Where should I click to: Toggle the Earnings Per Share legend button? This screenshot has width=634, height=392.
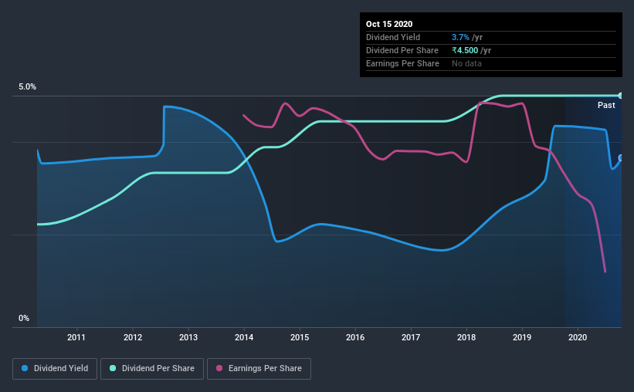[x=259, y=369]
